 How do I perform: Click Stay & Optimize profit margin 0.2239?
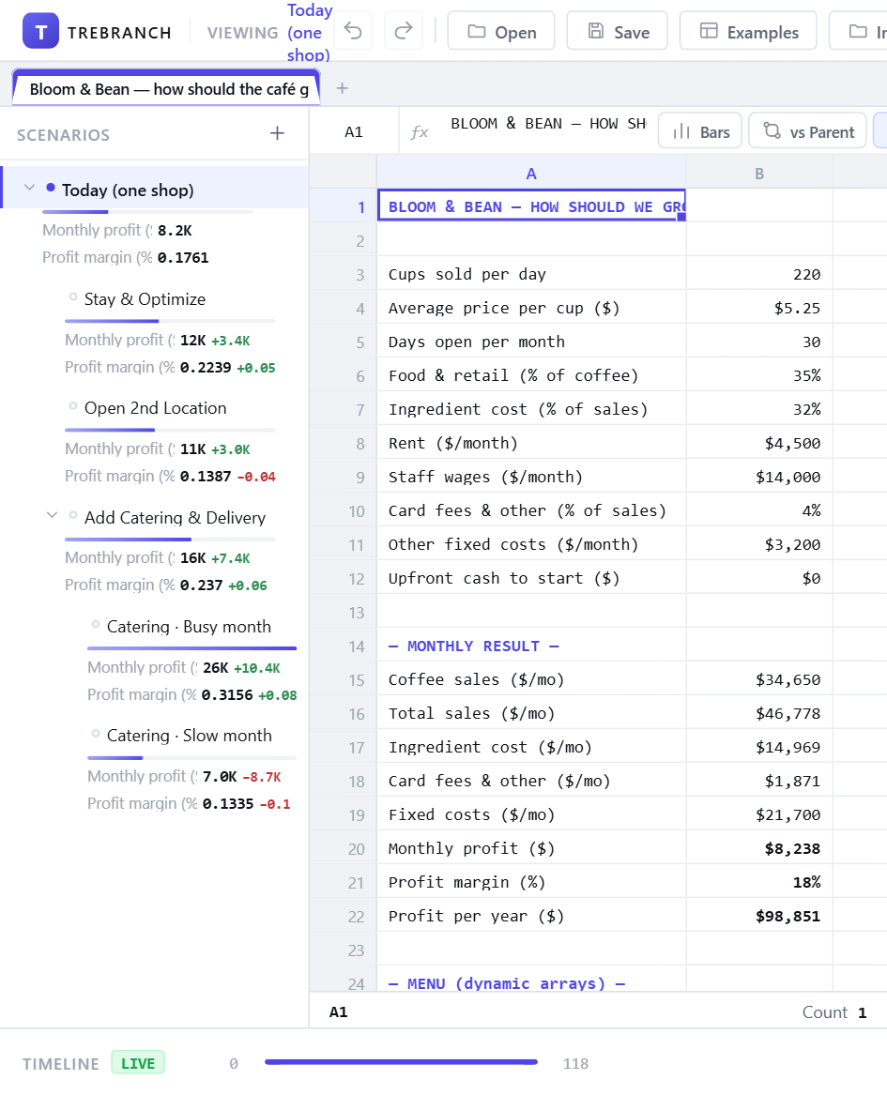click(x=171, y=367)
